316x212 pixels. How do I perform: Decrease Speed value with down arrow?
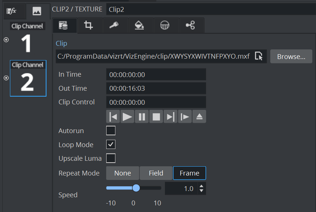pyautogui.click(x=201, y=191)
